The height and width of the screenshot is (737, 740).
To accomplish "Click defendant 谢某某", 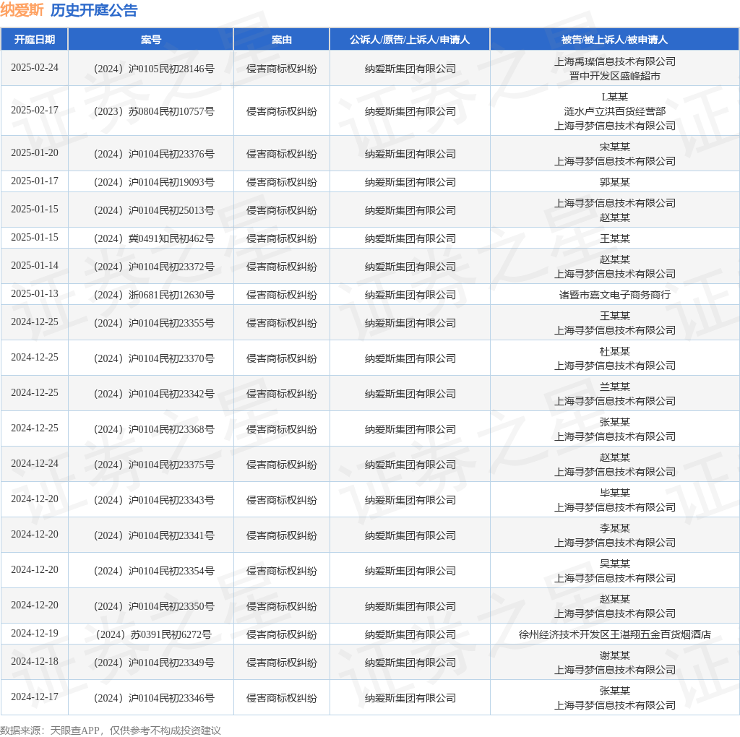I will (615, 656).
